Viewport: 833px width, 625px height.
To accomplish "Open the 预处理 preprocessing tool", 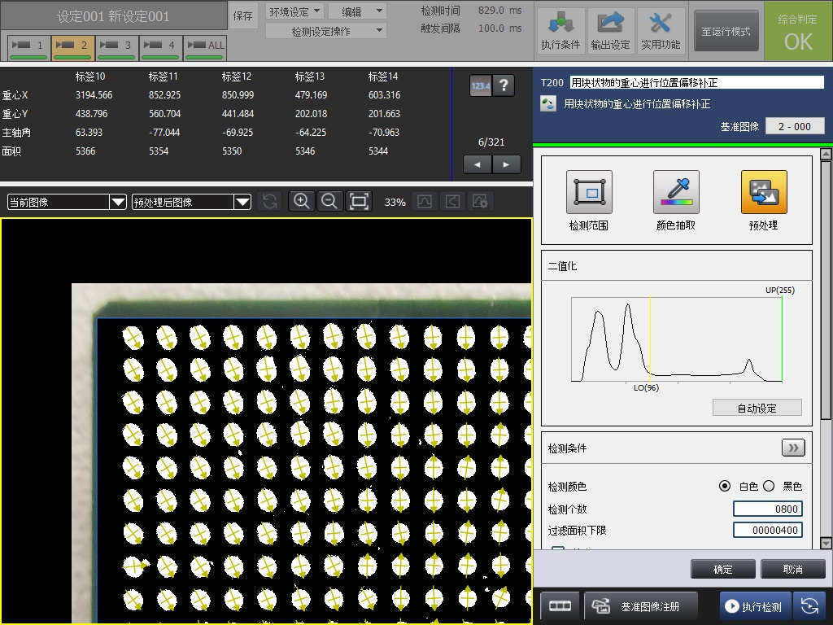I will click(x=763, y=193).
